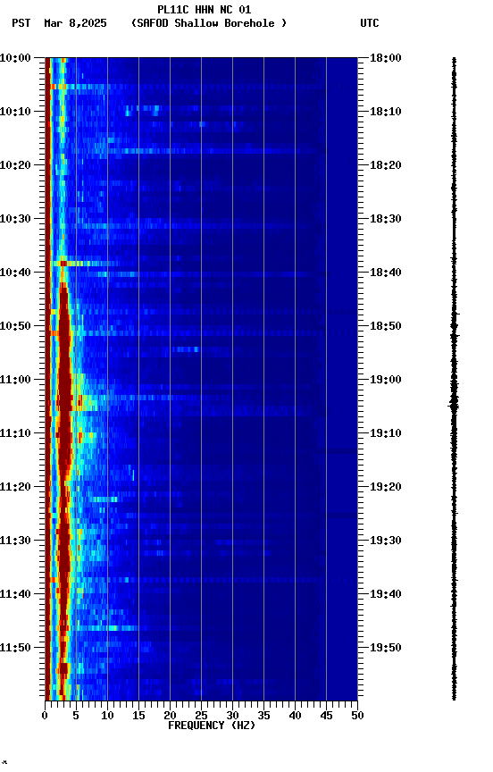Click the 19:30 UTC time label
493x772 pixels.
click(x=386, y=541)
